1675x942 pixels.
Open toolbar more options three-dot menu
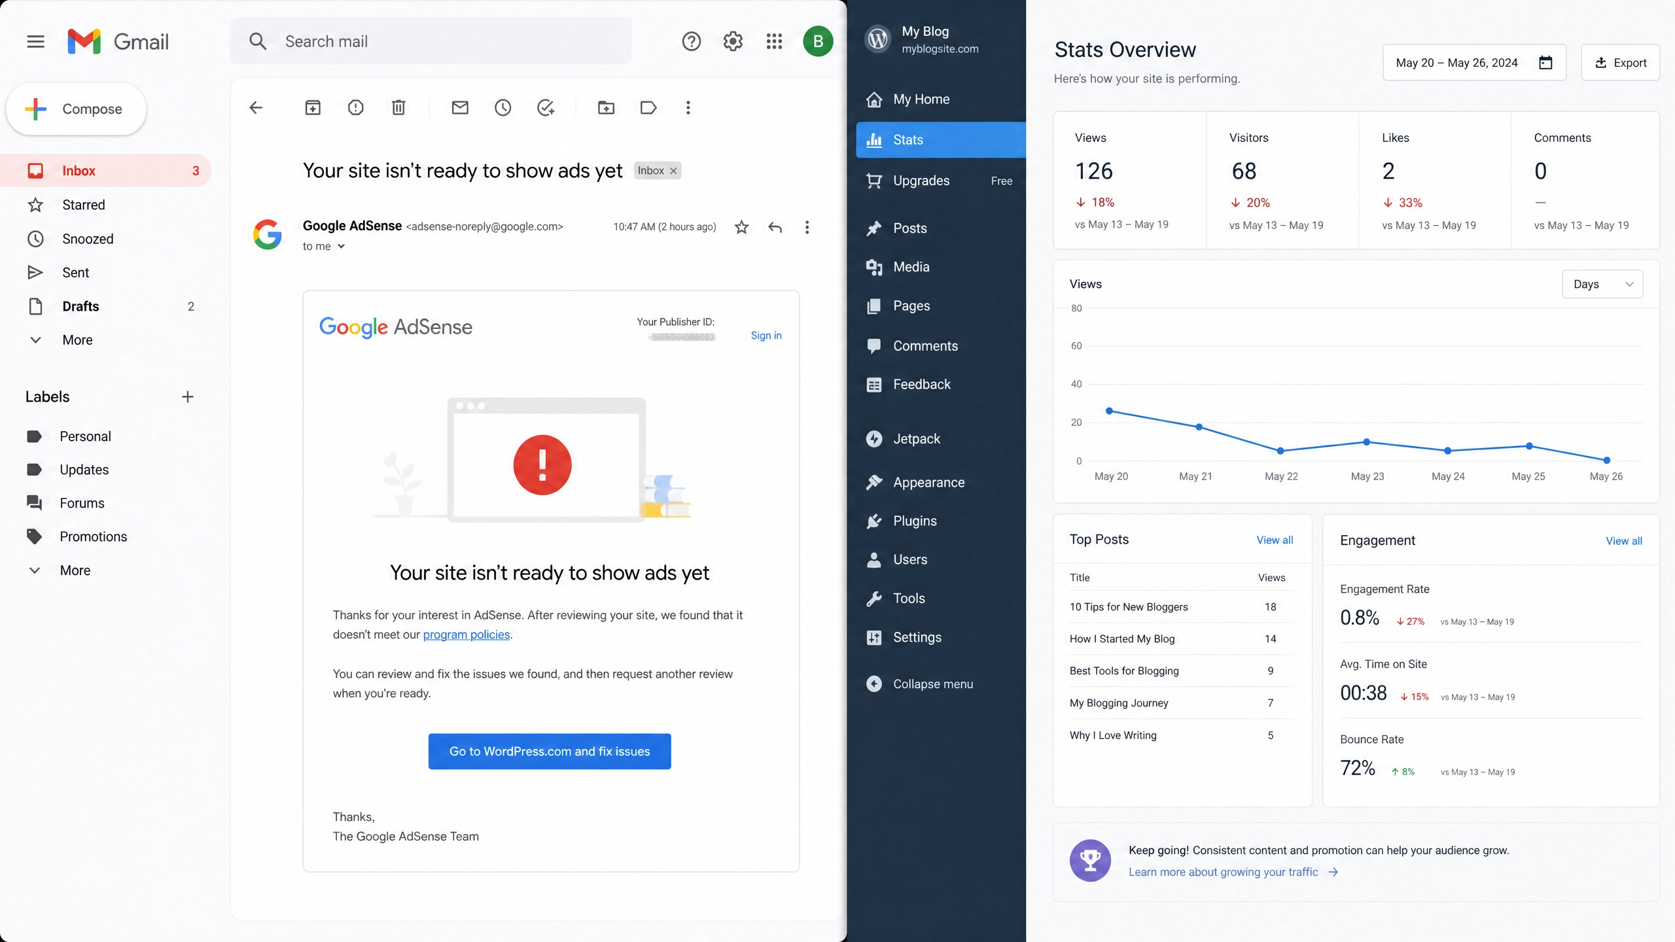coord(688,107)
